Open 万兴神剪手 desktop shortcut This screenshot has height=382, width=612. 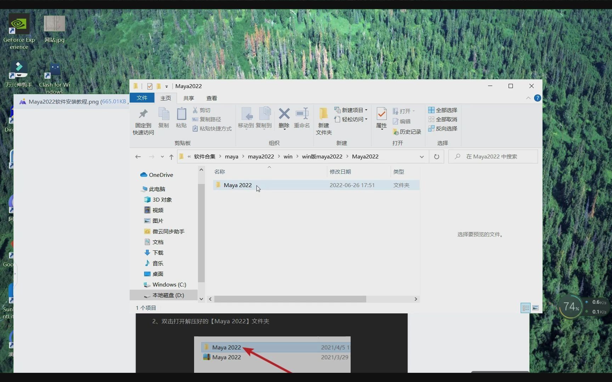click(19, 74)
